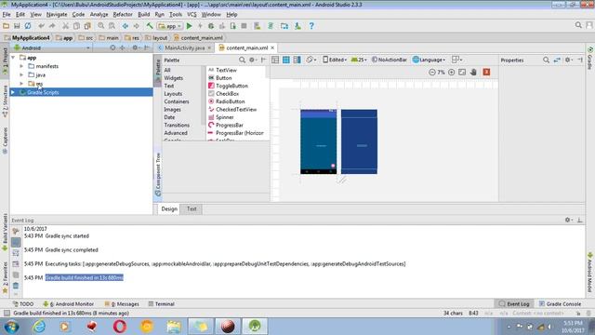Click the Cut scissors icon
The width and height of the screenshot is (595, 335).
pyautogui.click(x=65, y=26)
